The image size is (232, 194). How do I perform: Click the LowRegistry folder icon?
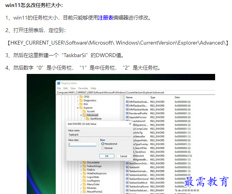84,181
